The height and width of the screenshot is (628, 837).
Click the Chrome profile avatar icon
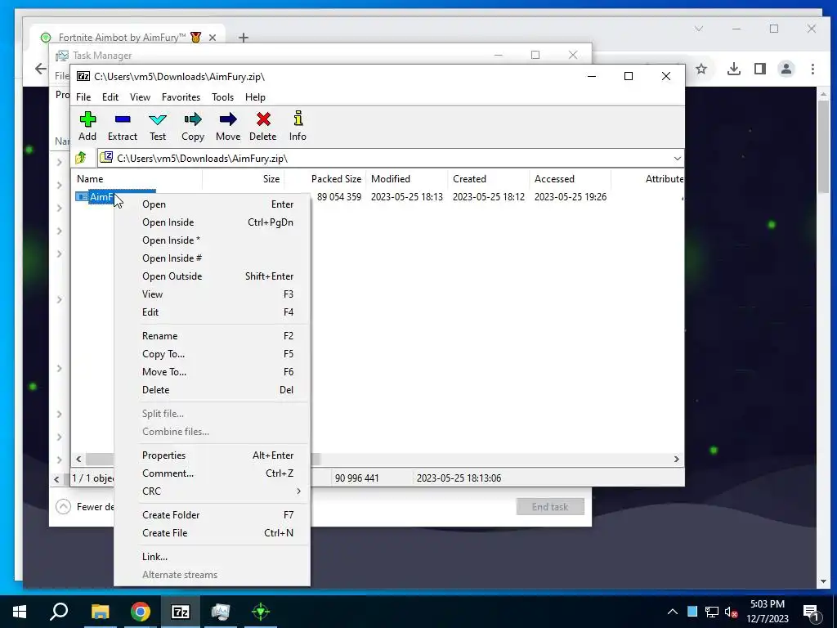(x=786, y=69)
